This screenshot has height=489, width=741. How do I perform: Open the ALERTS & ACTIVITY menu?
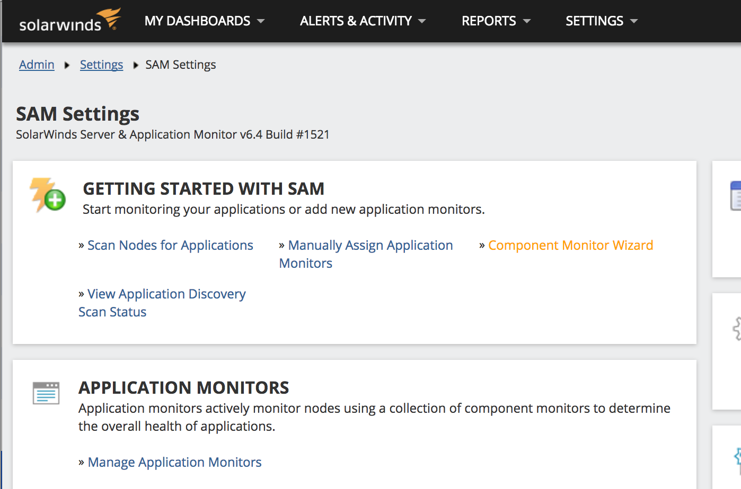point(356,21)
